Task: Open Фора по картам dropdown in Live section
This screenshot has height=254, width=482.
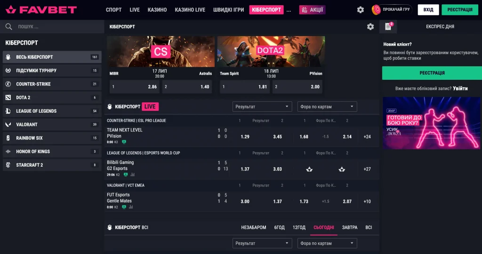Action: (x=327, y=107)
